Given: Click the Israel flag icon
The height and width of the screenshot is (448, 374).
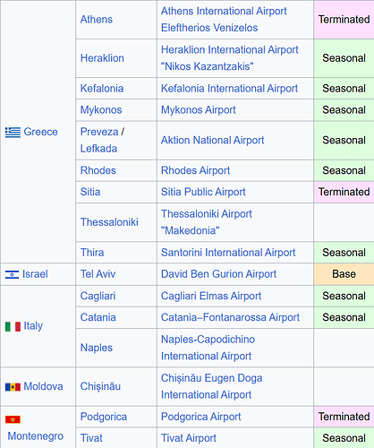Looking at the screenshot, I should click(12, 274).
